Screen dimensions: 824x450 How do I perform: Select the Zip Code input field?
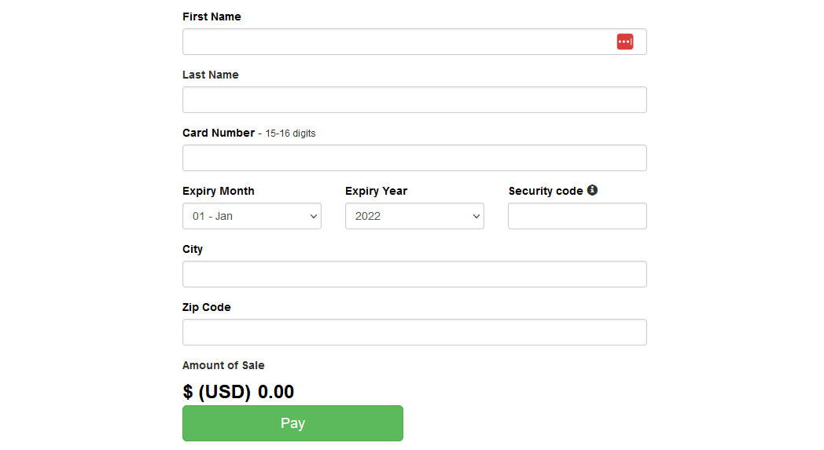(x=414, y=332)
